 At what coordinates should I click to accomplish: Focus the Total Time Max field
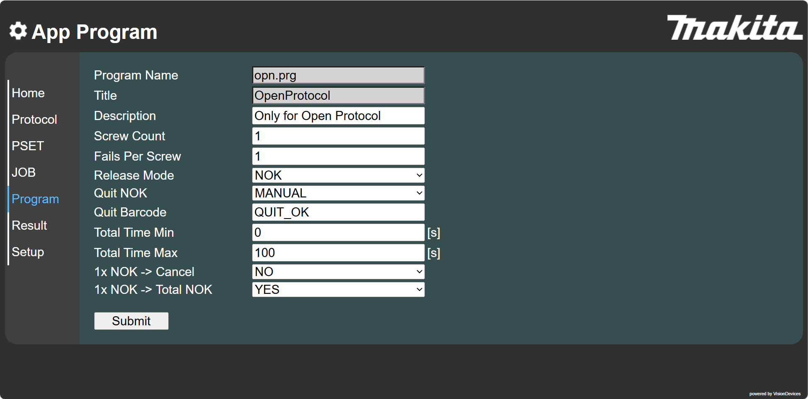click(x=338, y=253)
